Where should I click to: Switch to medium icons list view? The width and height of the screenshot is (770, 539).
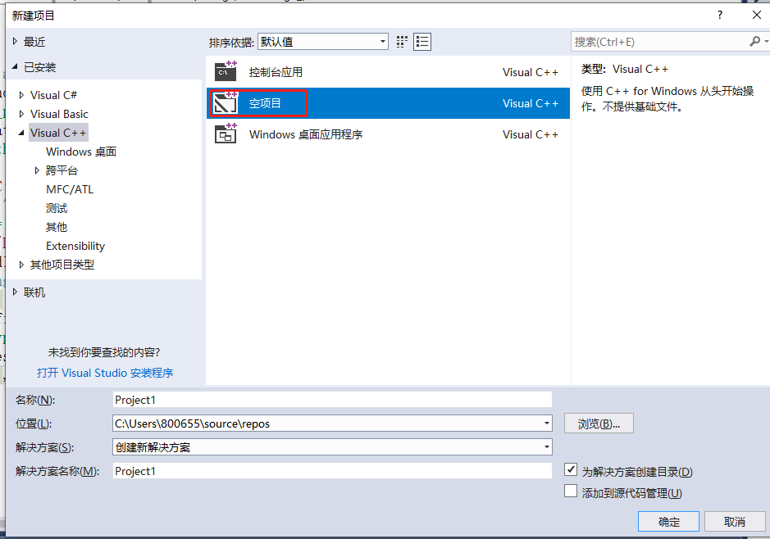tap(422, 42)
